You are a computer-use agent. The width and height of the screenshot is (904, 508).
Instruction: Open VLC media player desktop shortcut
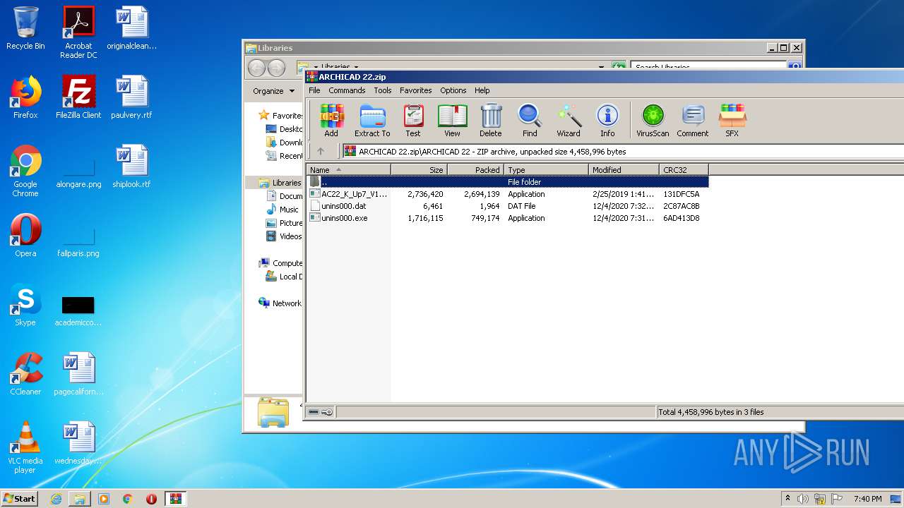(x=25, y=447)
